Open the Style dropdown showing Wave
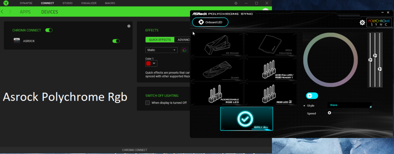 350,105
